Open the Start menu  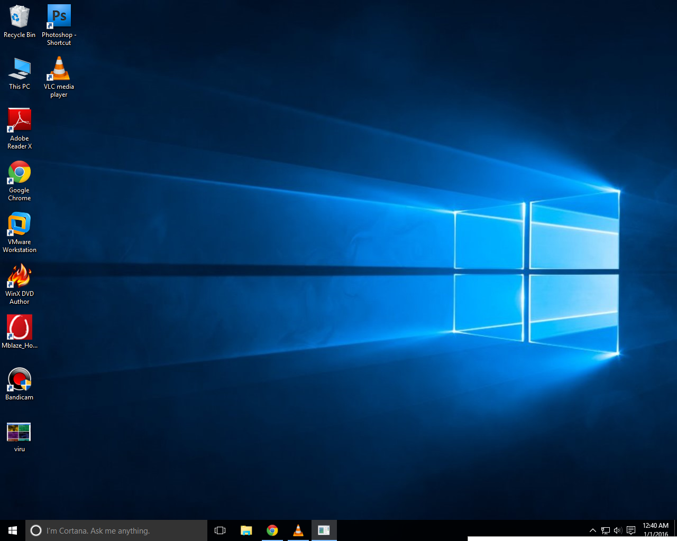click(x=12, y=530)
